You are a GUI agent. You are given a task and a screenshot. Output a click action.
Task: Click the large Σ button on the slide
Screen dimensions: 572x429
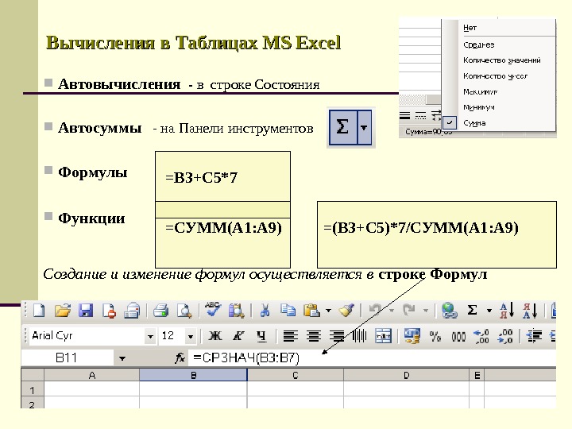coord(342,128)
